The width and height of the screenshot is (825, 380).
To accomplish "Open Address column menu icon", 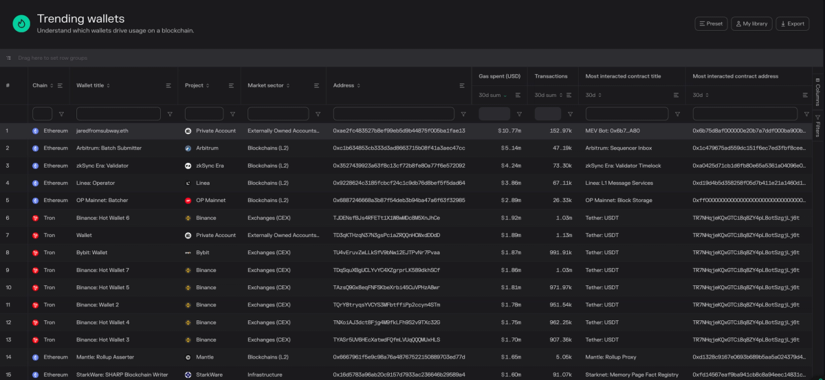I will 463,85.
